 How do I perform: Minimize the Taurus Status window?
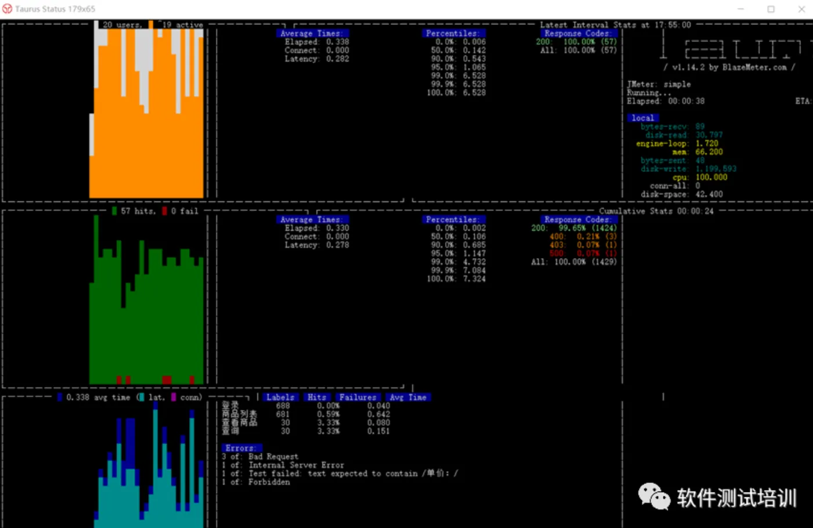pos(740,9)
